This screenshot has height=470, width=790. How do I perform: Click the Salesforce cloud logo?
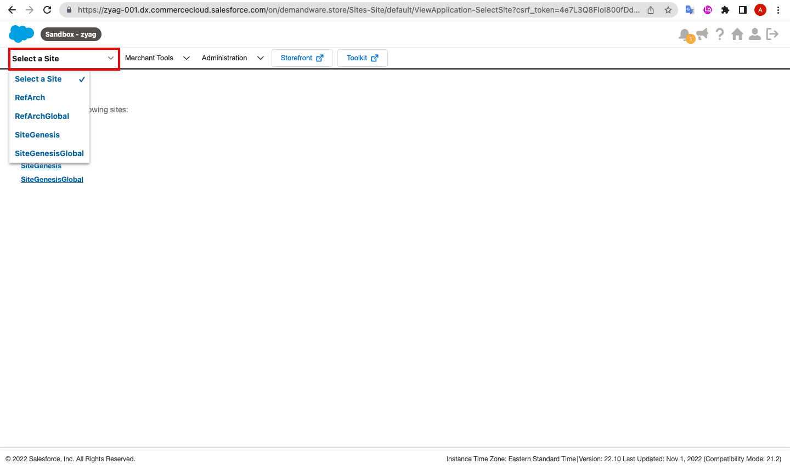(21, 34)
